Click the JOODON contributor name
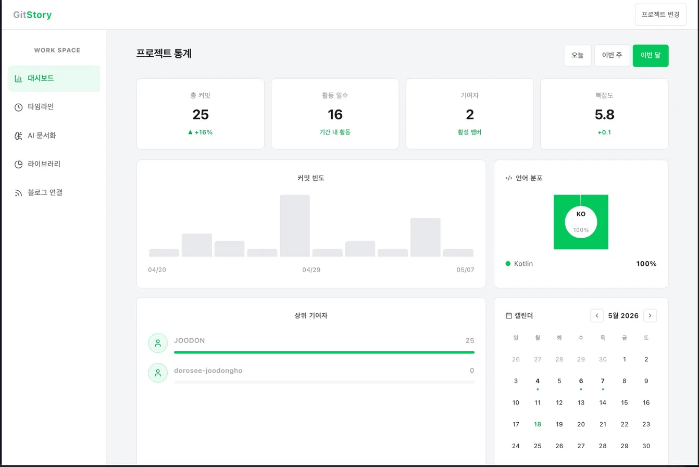The width and height of the screenshot is (699, 467). (190, 340)
